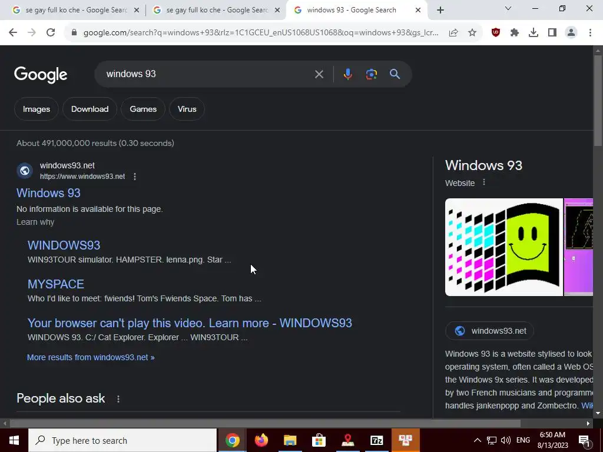Start voice search with the microphone icon
This screenshot has height=452, width=603.
pos(347,74)
